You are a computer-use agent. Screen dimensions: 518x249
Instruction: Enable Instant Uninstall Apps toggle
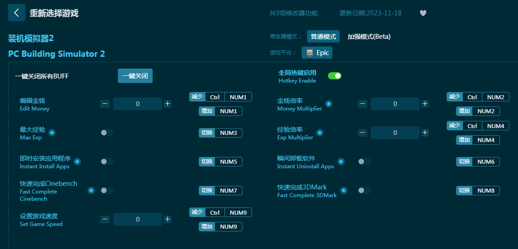click(364, 161)
